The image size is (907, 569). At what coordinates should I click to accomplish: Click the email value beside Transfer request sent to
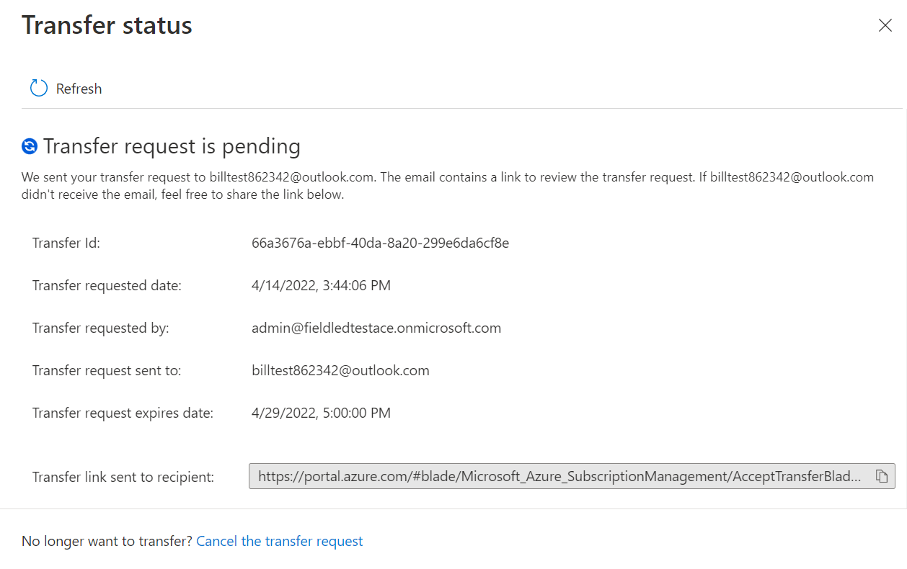point(340,370)
